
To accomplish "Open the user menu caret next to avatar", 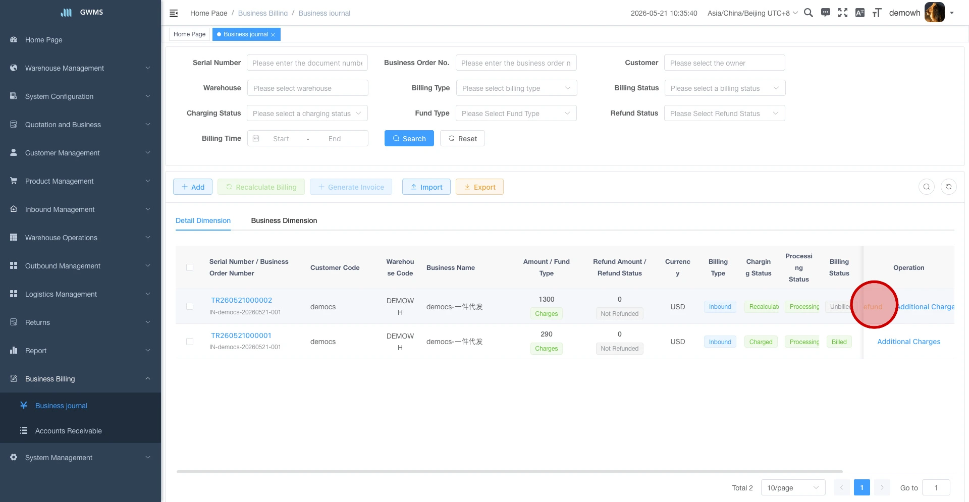I will (952, 13).
